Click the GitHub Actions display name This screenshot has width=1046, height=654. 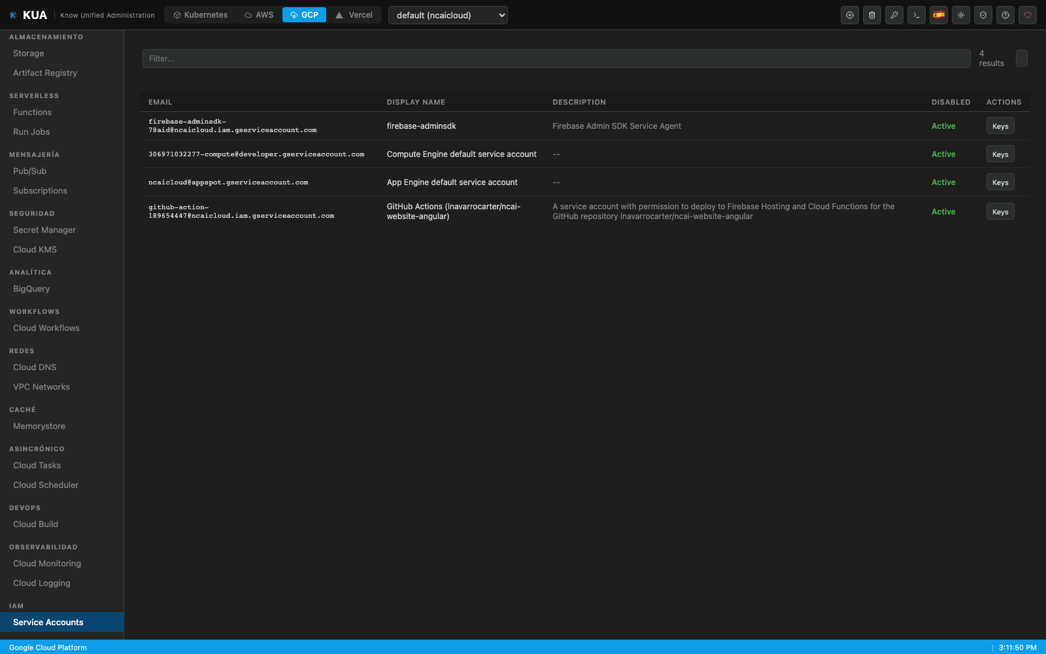(454, 211)
